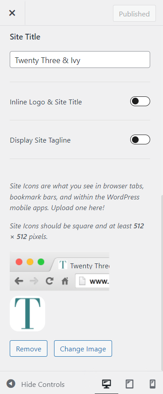The width and height of the screenshot is (163, 394).
Task: Toggle Inline Logo & Site Title switch
Action: [140, 101]
